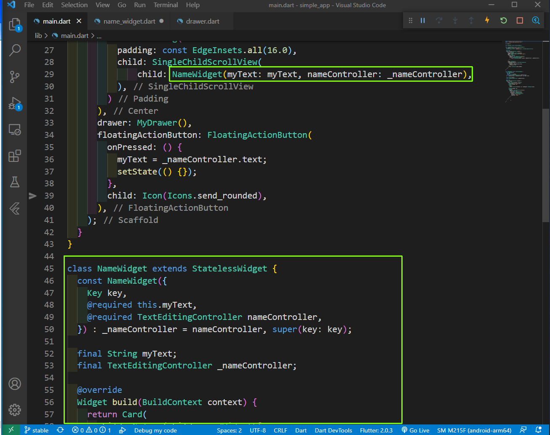The height and width of the screenshot is (435, 550).
Task: Click the VS Code logo in the title bar
Action: pos(11,5)
